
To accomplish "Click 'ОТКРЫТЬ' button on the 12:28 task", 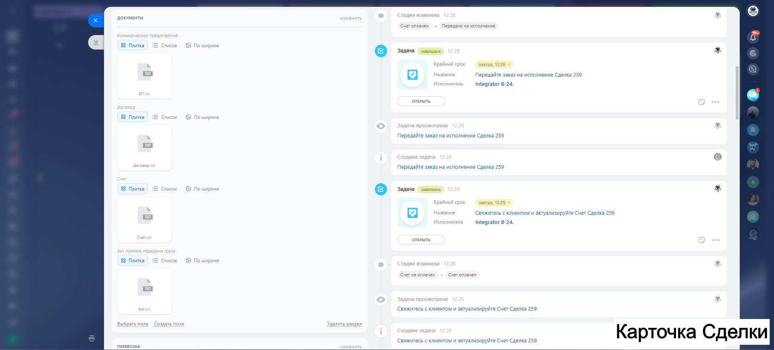I will pyautogui.click(x=421, y=101).
